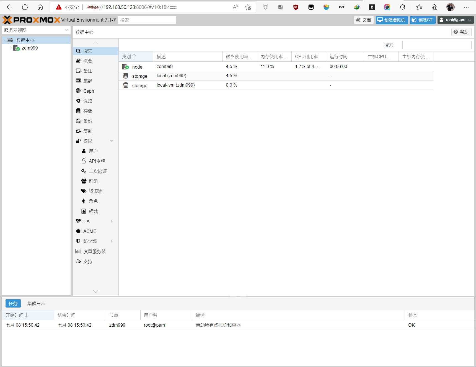Select the 任务 tasks tab
This screenshot has width=476, height=367.
coord(13,303)
